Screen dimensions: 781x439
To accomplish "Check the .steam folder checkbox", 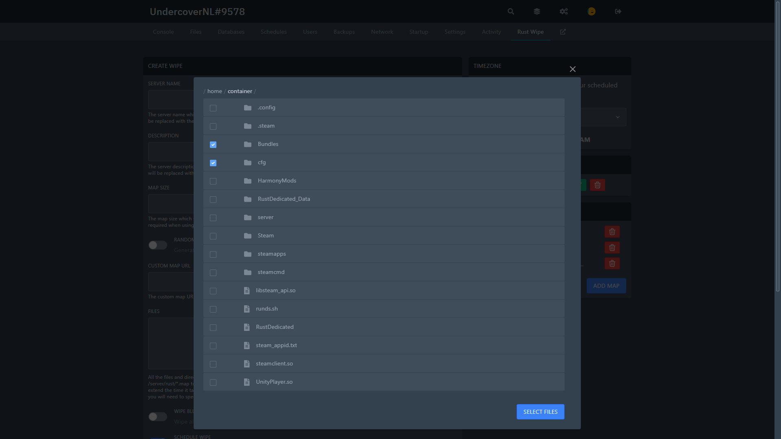I will click(x=213, y=126).
